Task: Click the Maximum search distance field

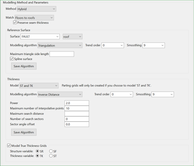Action: (x=77, y=114)
